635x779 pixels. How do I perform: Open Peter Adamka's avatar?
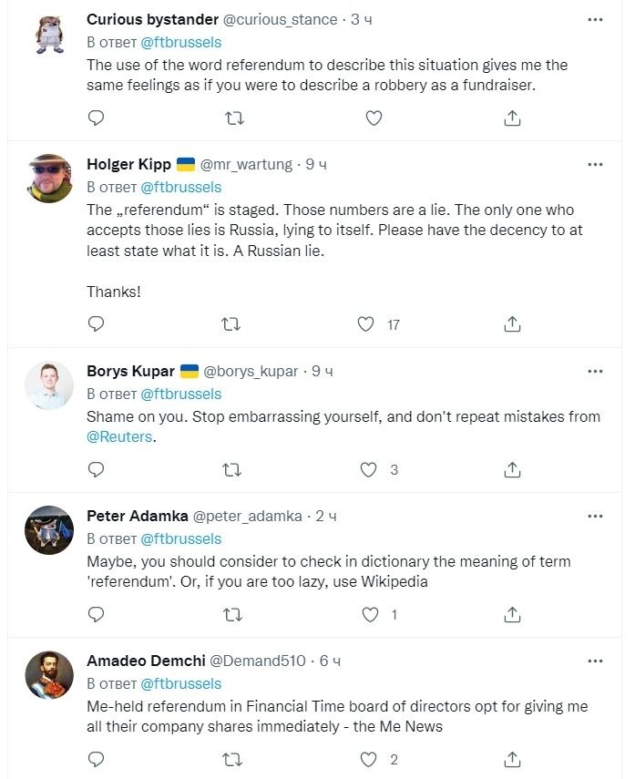pyautogui.click(x=49, y=530)
